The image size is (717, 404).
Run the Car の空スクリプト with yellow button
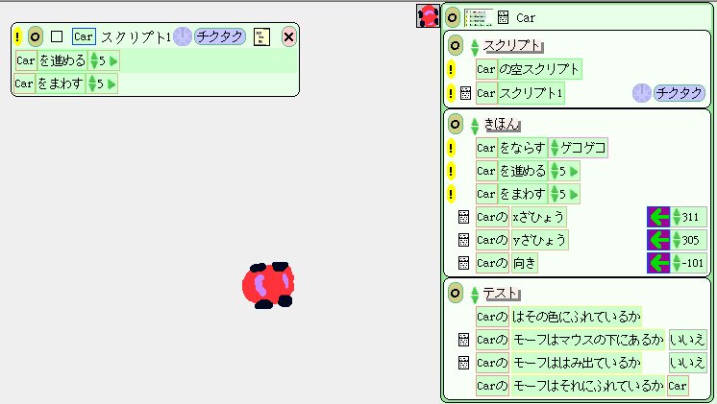451,70
